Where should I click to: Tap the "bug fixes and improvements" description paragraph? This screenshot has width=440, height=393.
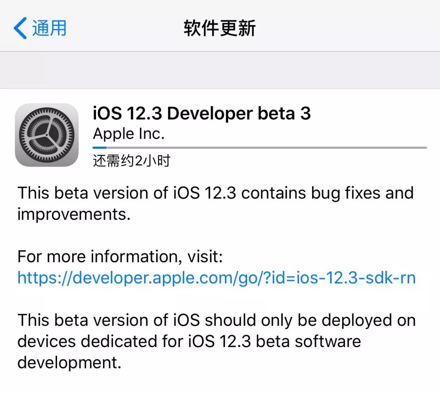[x=215, y=203]
